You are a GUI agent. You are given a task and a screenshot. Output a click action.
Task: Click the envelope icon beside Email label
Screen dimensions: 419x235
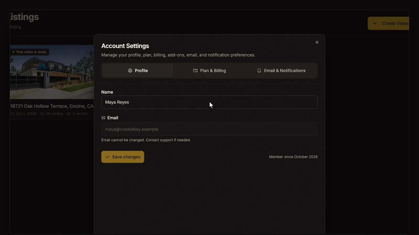tap(103, 118)
